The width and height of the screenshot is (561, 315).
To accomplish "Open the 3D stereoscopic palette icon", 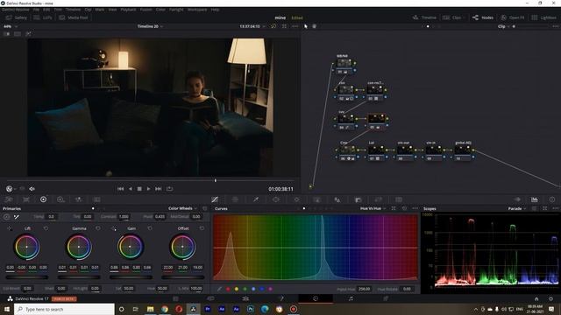I will 399,199.
